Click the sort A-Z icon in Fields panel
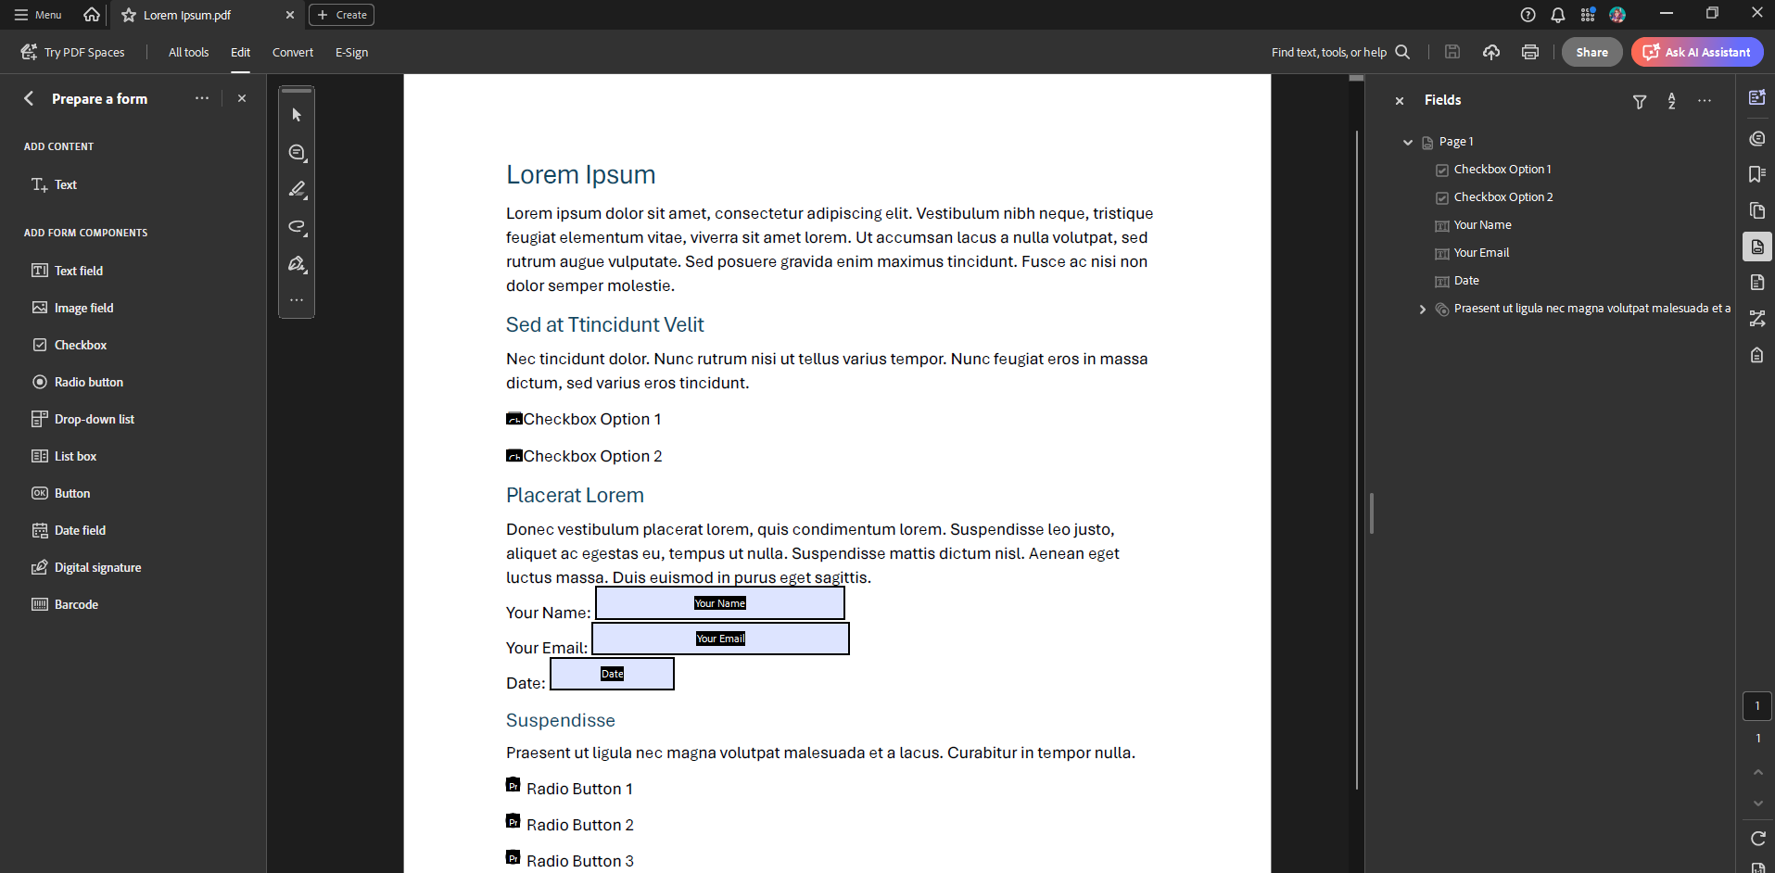 click(x=1671, y=101)
